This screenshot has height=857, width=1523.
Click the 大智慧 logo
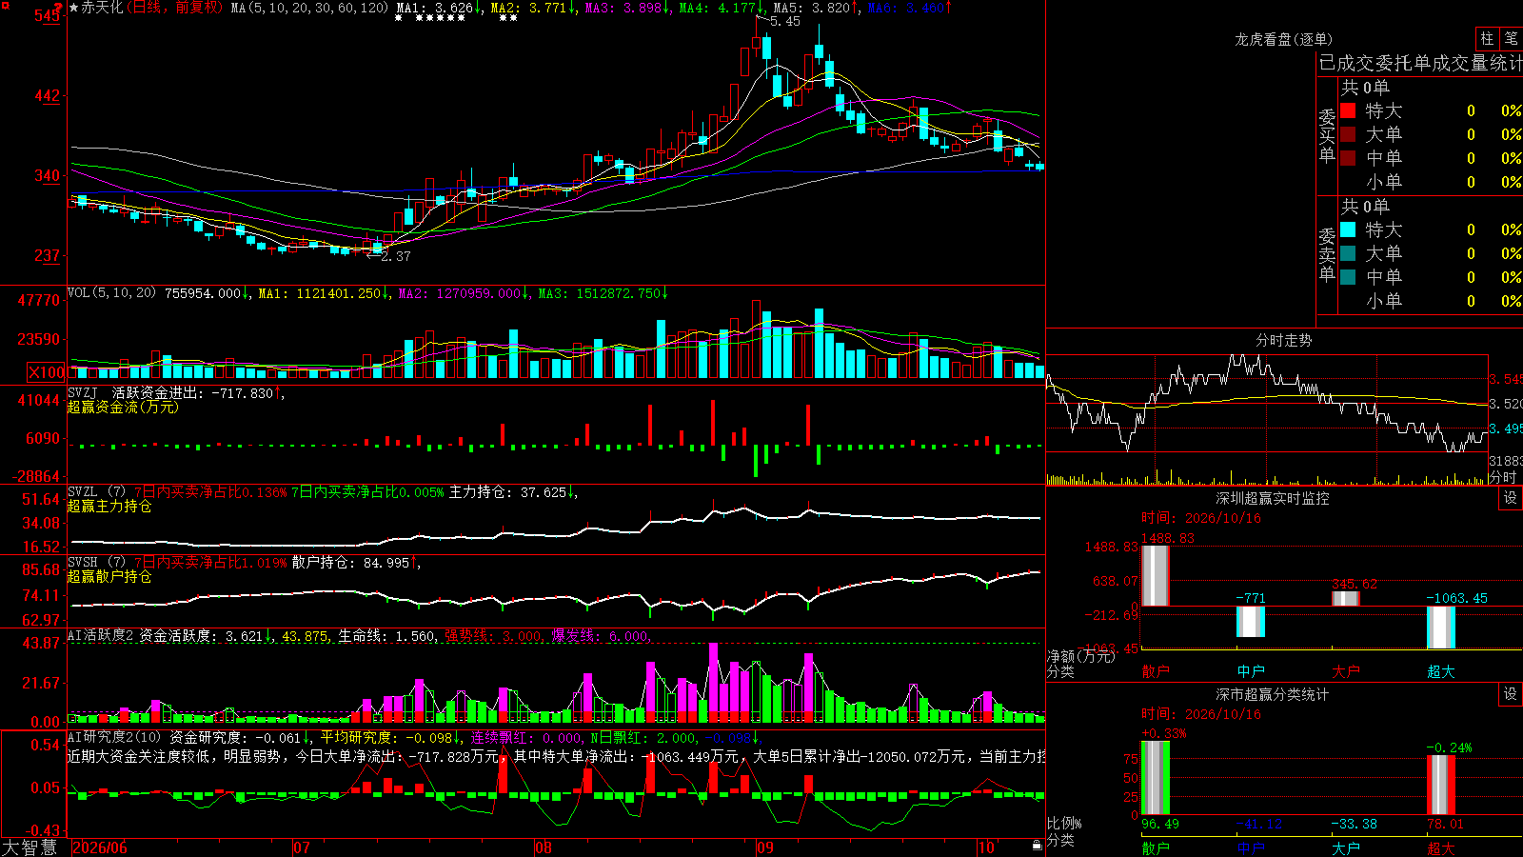(x=30, y=847)
